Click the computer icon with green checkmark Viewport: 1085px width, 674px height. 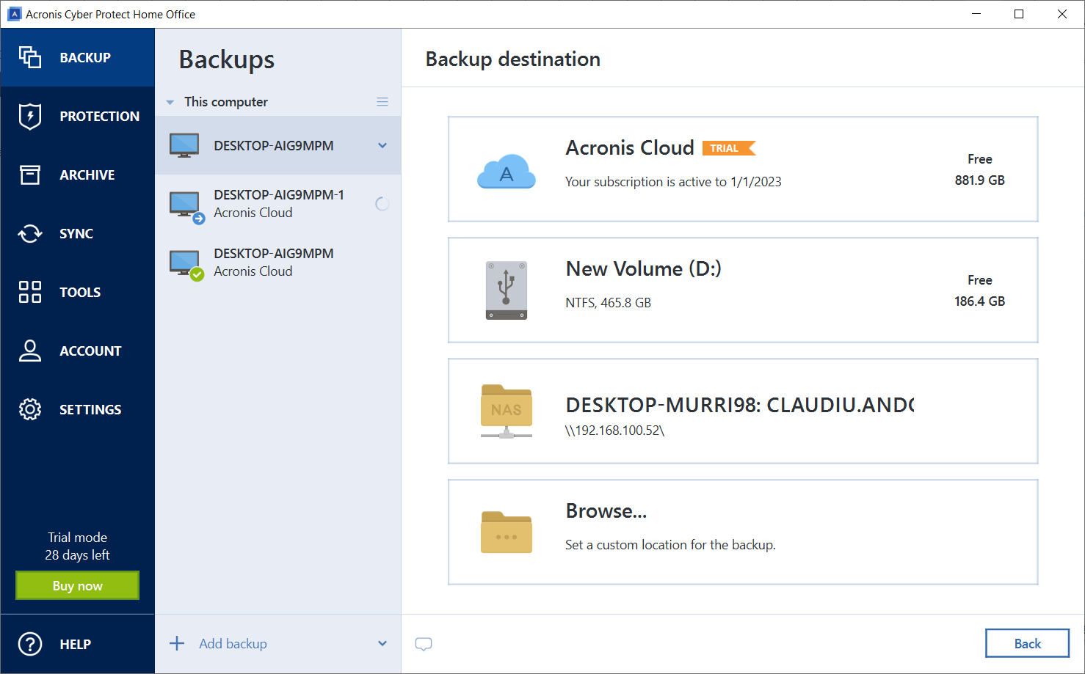tap(186, 265)
